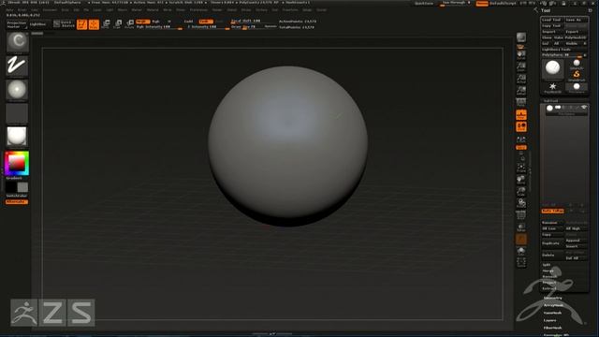Click the Save As button
This screenshot has width=599, height=337.
(577, 20)
